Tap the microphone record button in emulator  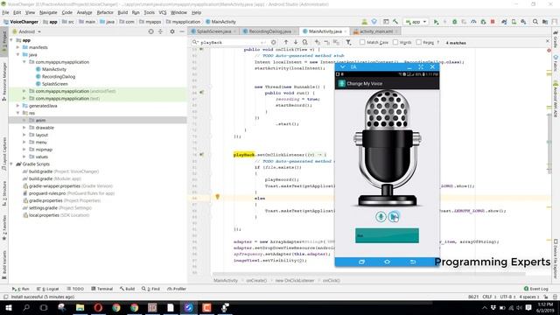(x=381, y=216)
